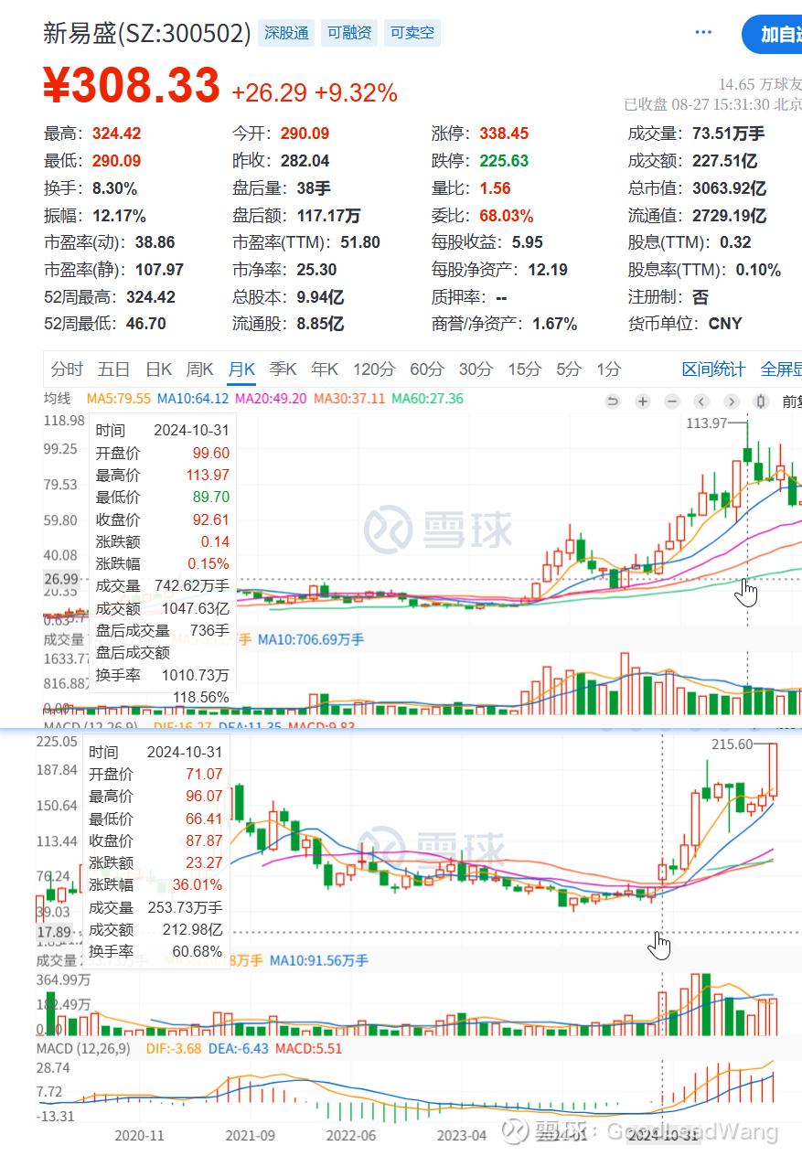
Task: Open the 前复权 adjustment dropdown
Action: coord(791,401)
